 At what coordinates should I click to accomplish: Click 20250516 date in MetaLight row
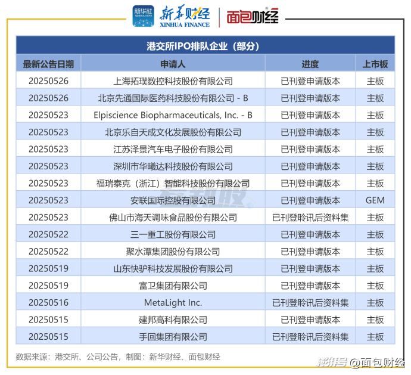48,303
